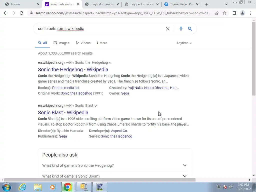Screen dimensions: 256x192
Task: Follow the Printed media list link
Action: 66,88
